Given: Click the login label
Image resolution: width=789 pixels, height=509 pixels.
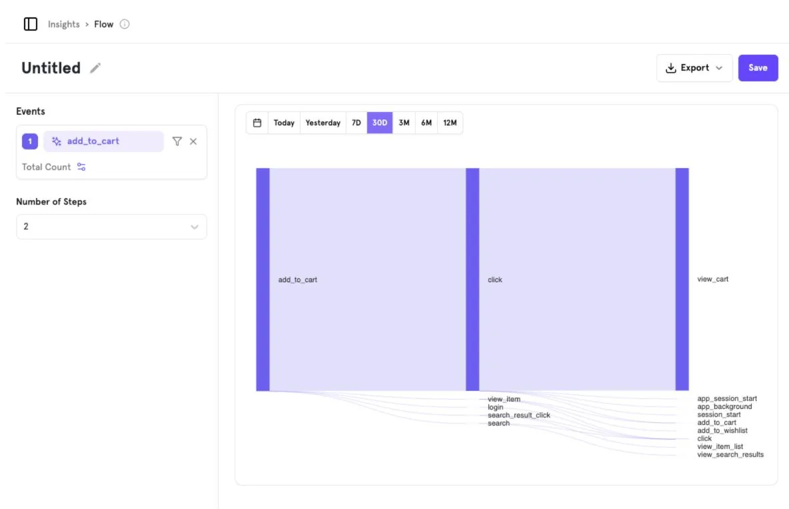Looking at the screenshot, I should (495, 407).
